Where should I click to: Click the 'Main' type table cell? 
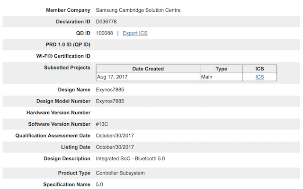pyautogui.click(x=221, y=77)
